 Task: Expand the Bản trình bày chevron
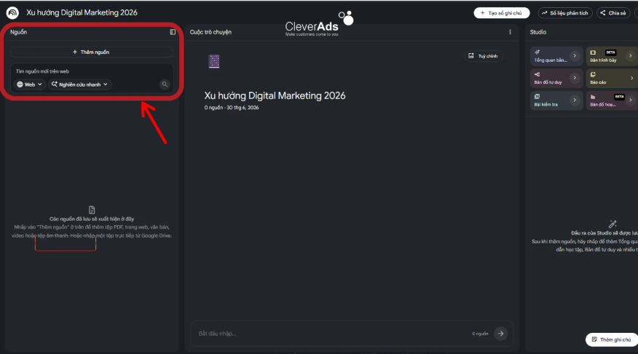coord(630,56)
